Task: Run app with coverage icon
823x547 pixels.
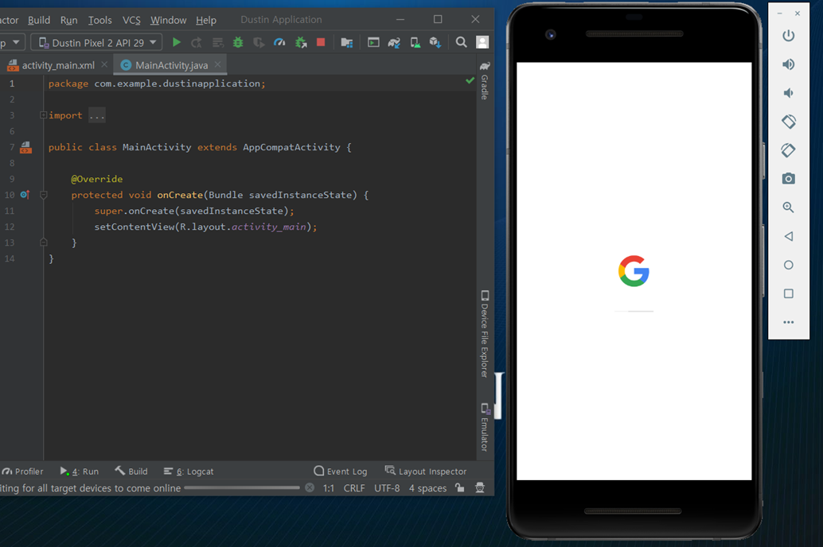Action: [x=259, y=42]
